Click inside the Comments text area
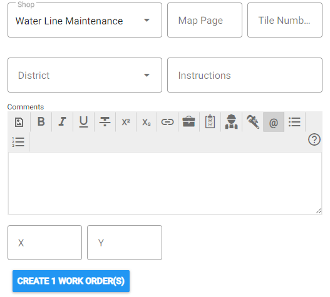The width and height of the screenshot is (330, 297). coord(165,183)
